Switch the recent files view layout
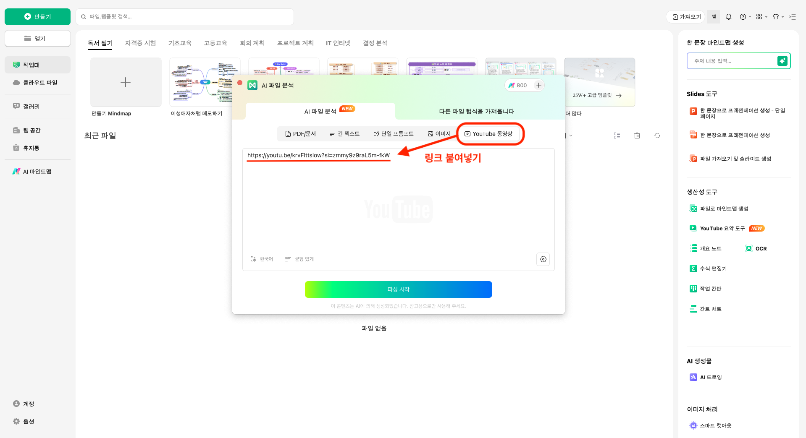The width and height of the screenshot is (806, 438). (617, 135)
